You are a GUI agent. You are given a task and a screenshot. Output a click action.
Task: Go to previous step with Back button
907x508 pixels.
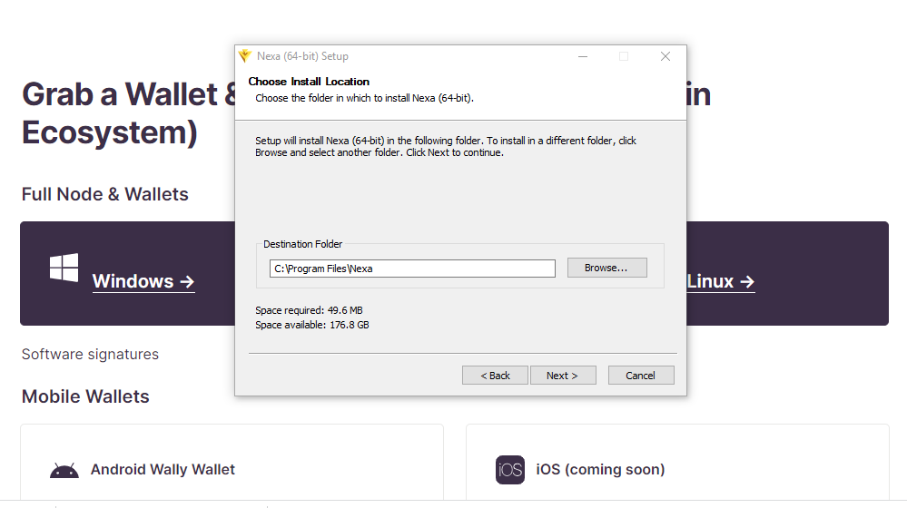coord(495,376)
